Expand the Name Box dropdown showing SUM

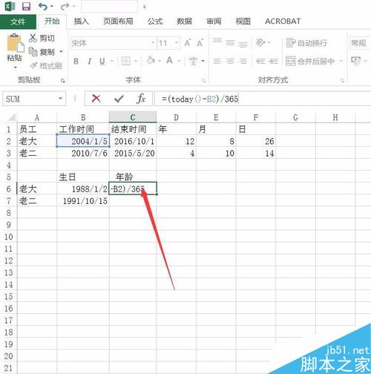60,99
